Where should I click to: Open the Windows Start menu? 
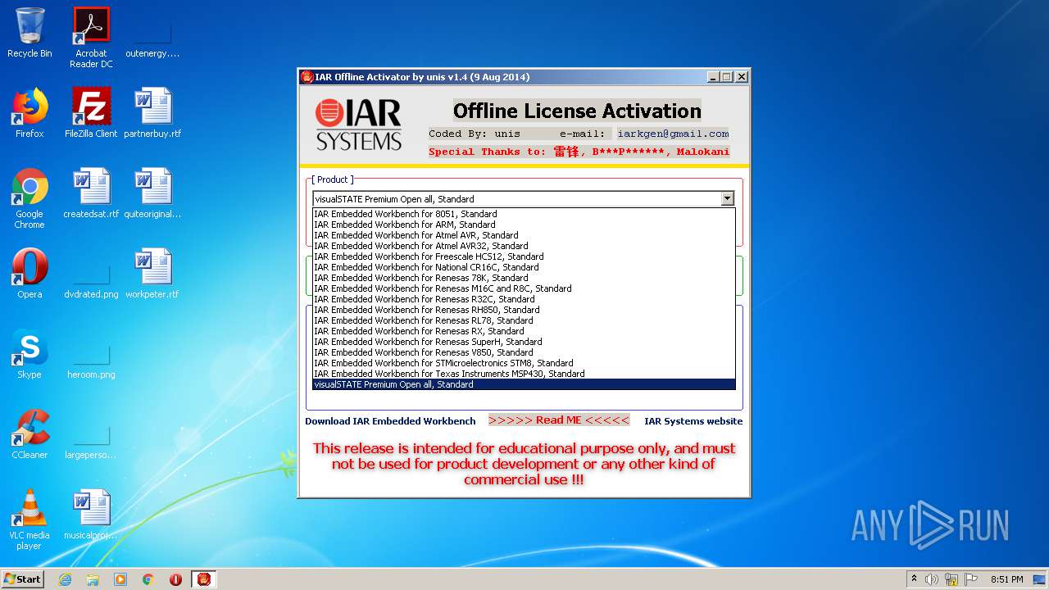point(22,579)
